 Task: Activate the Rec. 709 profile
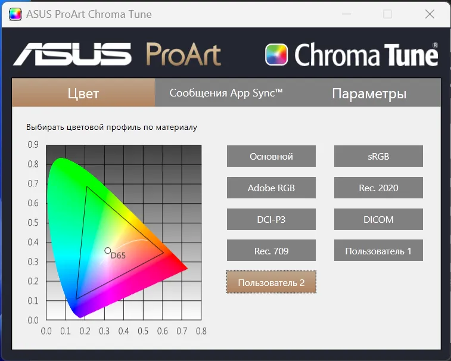pos(271,251)
